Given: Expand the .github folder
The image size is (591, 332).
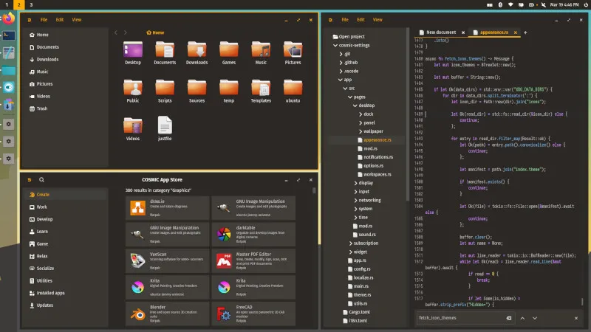Looking at the screenshot, I should click(x=341, y=63).
